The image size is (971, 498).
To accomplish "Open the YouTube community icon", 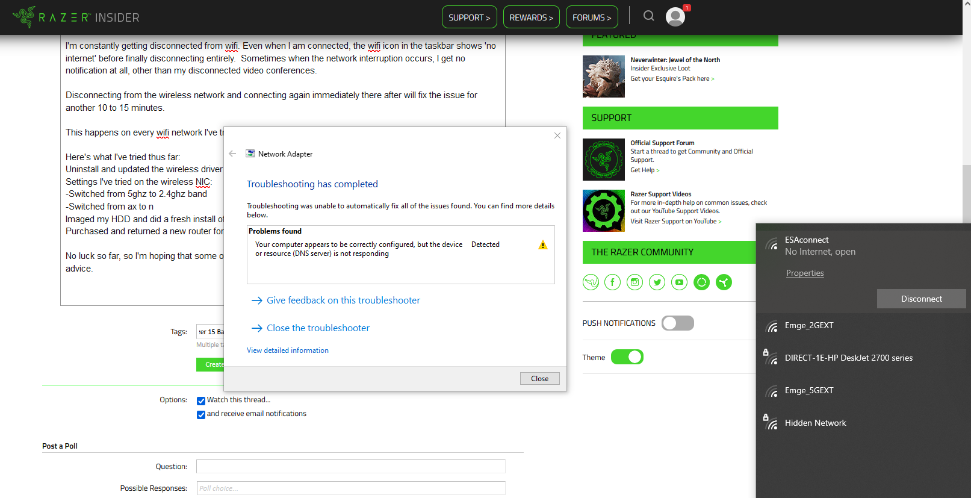I will 679,282.
